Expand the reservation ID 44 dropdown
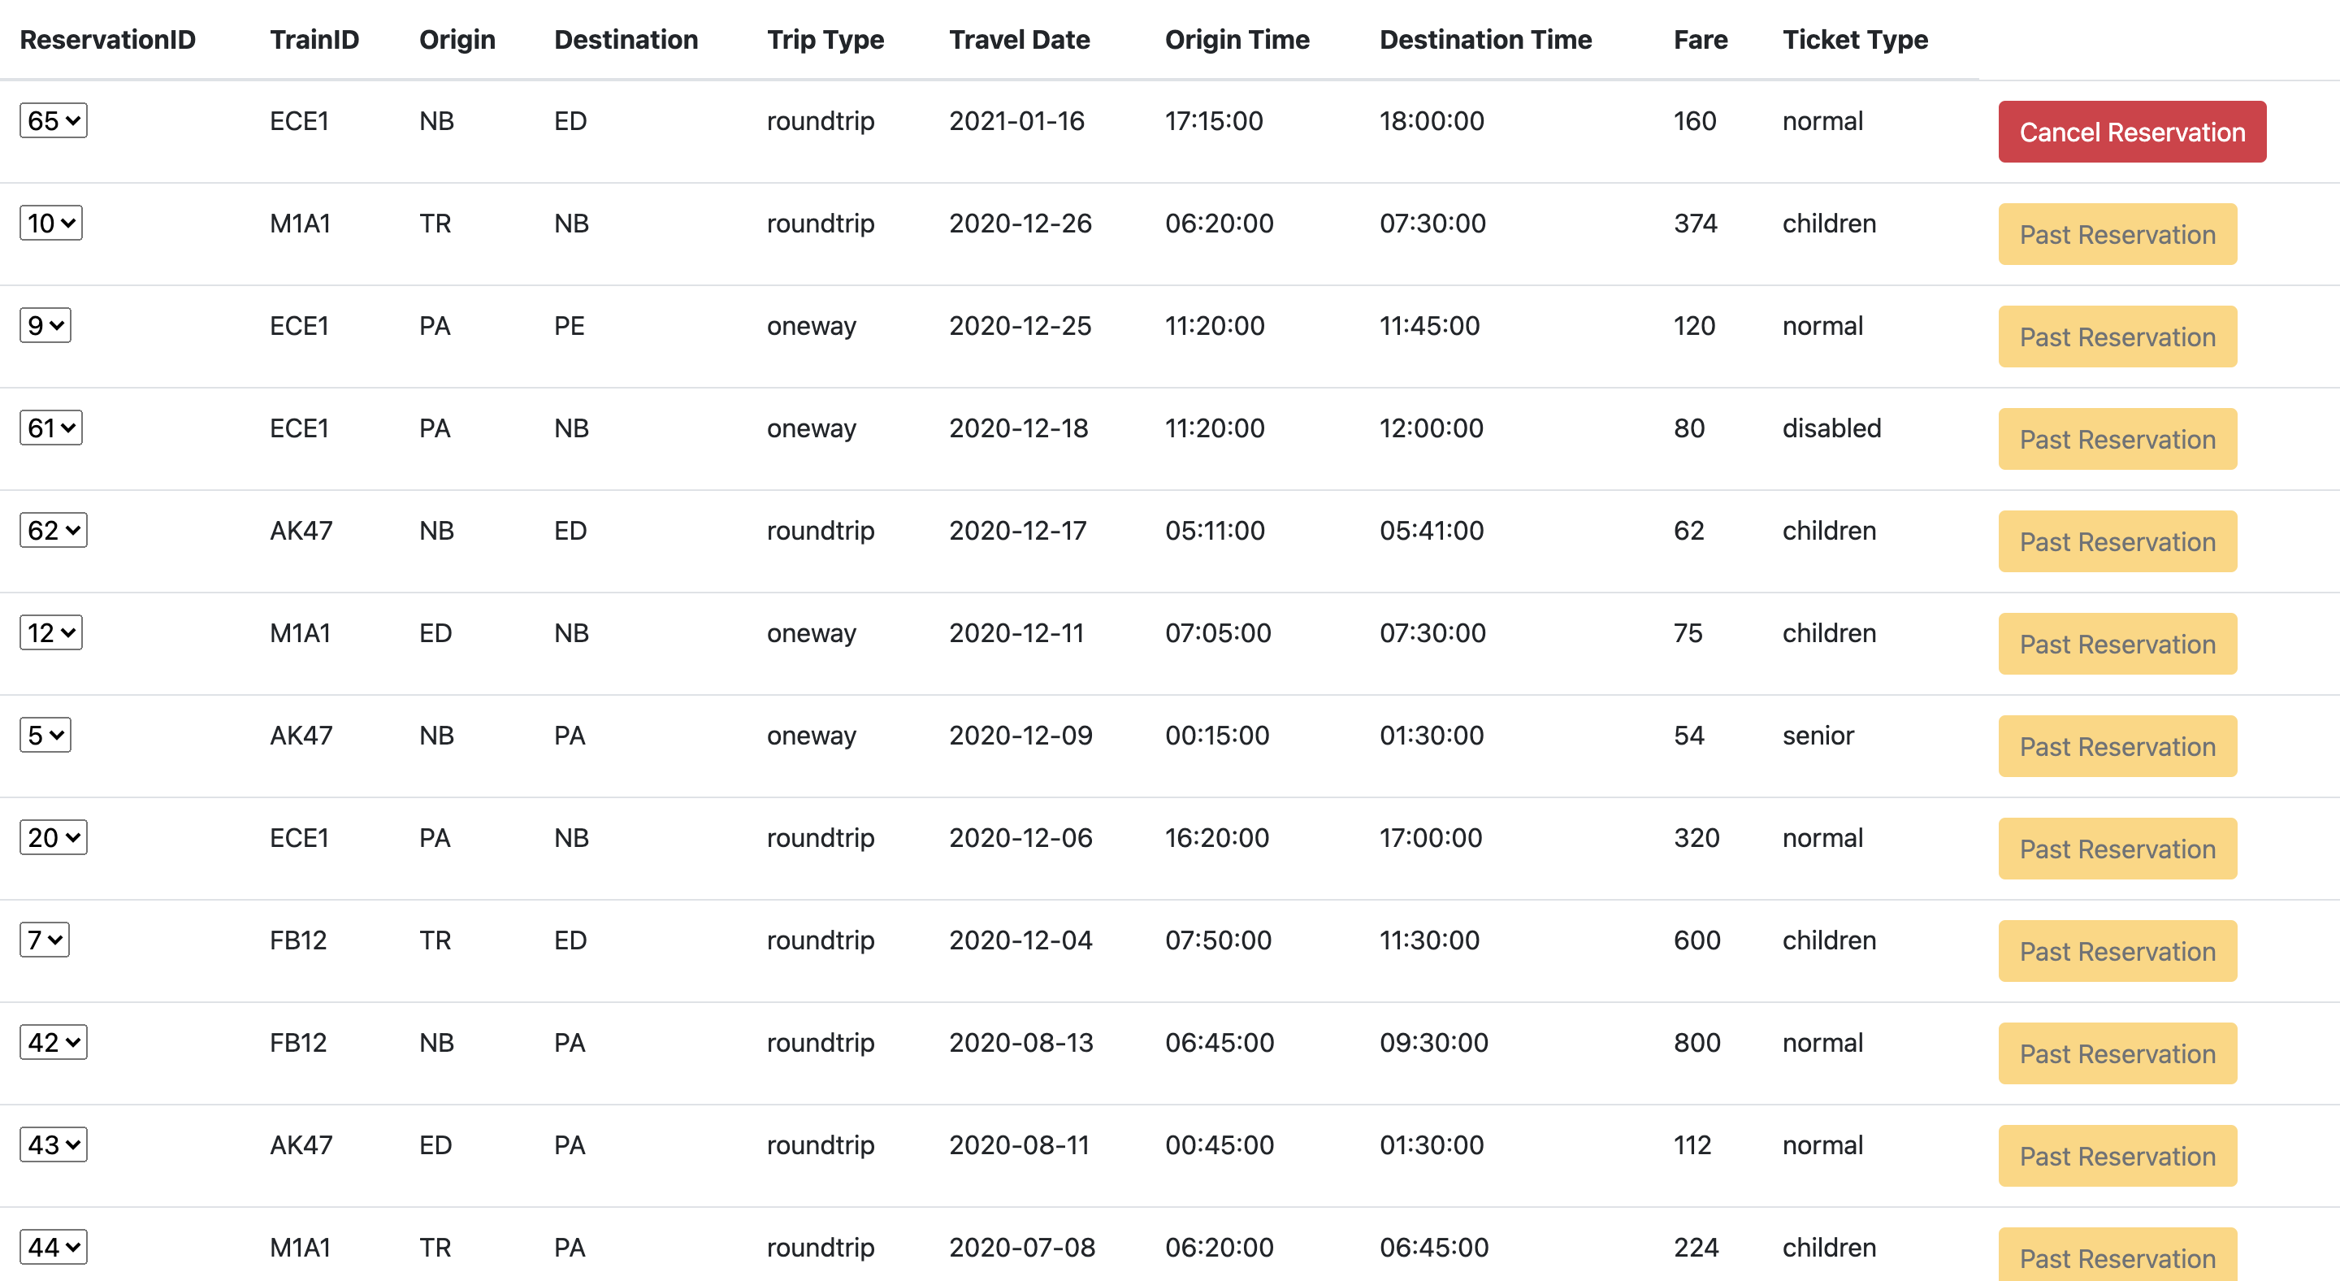 click(x=54, y=1248)
